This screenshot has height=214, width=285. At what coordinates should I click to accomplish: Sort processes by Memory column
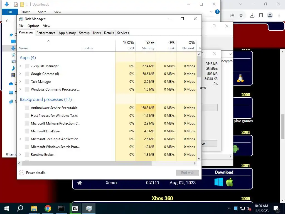(x=146, y=45)
